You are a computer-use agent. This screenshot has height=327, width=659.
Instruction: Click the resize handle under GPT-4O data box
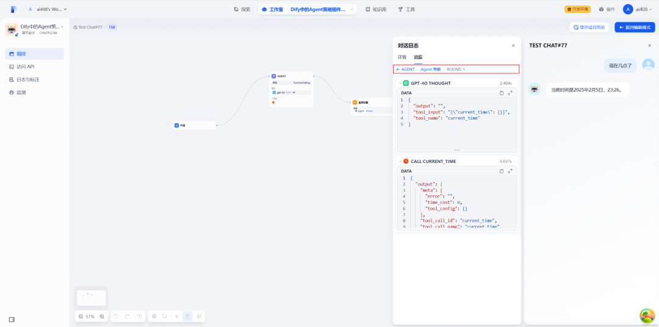click(x=457, y=150)
